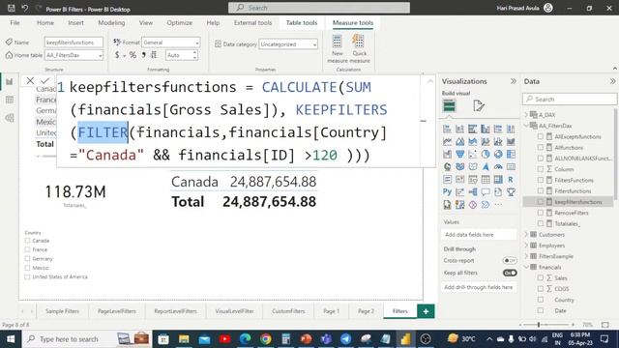Choose the R script visual
Viewport: 619px width, 348px height.
coord(511,180)
